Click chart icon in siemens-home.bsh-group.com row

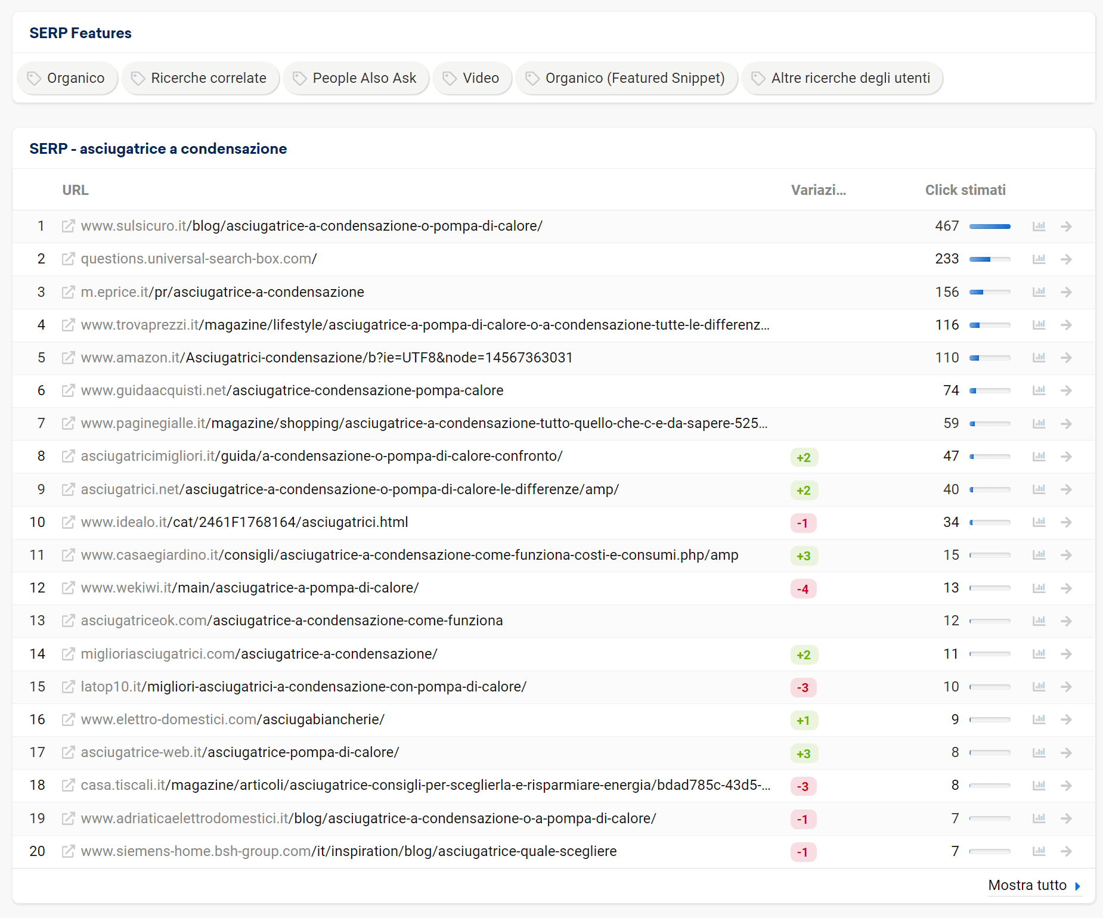1039,851
